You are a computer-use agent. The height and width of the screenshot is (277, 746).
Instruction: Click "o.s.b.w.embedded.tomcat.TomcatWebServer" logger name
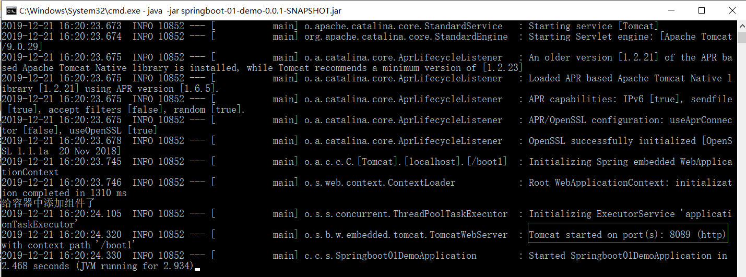[406, 235]
